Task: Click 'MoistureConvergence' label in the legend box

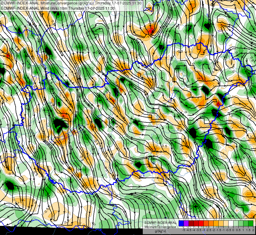Action: (x=160, y=227)
